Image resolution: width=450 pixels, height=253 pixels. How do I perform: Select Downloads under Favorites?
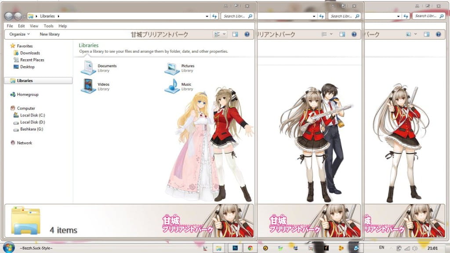click(x=30, y=53)
